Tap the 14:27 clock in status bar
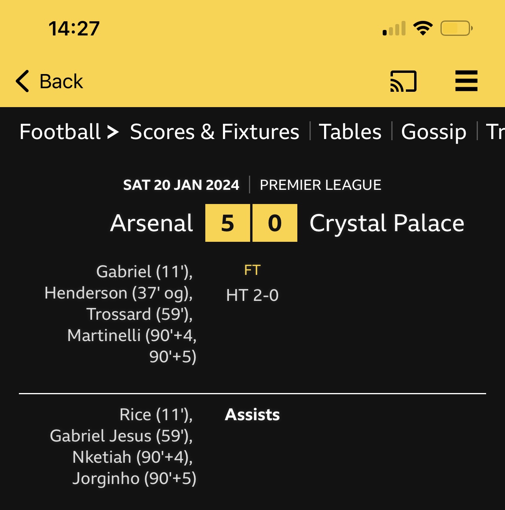This screenshot has height=510, width=505. point(74,29)
